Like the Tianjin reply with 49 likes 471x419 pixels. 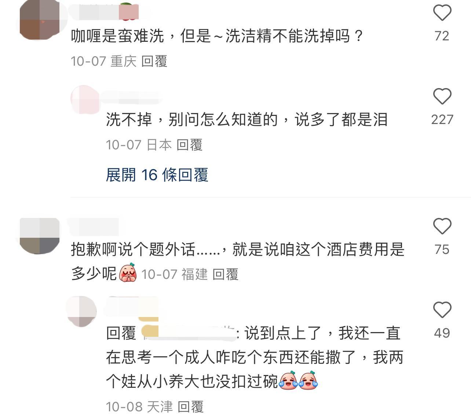coord(442,310)
